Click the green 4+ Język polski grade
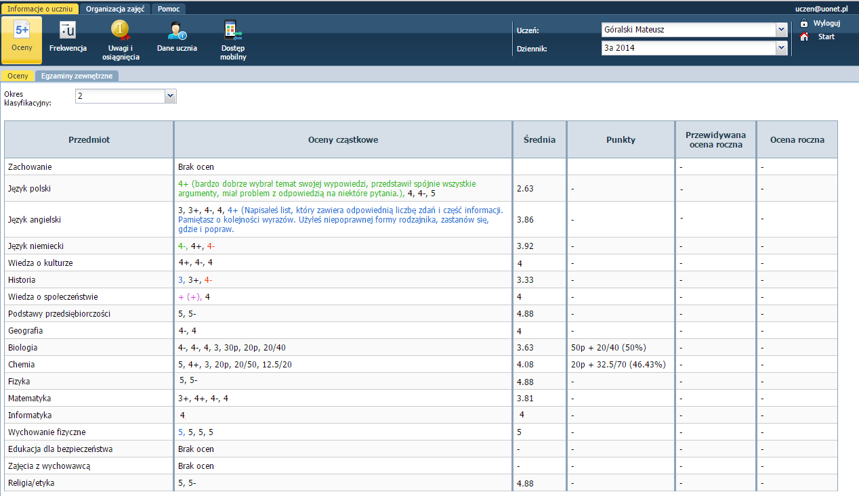The image size is (859, 496). point(183,183)
